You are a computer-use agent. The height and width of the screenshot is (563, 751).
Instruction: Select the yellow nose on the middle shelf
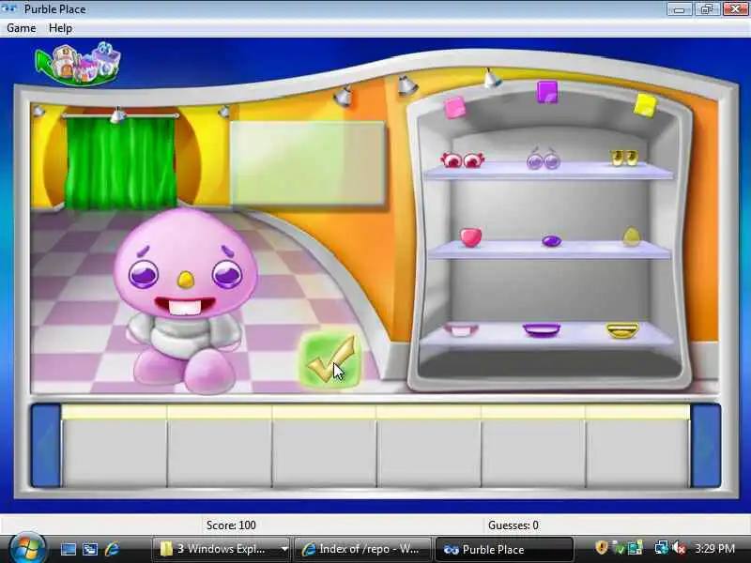click(632, 237)
